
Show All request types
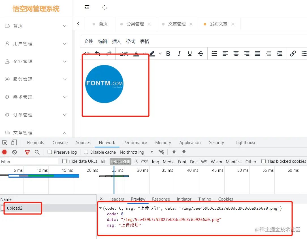103,162
